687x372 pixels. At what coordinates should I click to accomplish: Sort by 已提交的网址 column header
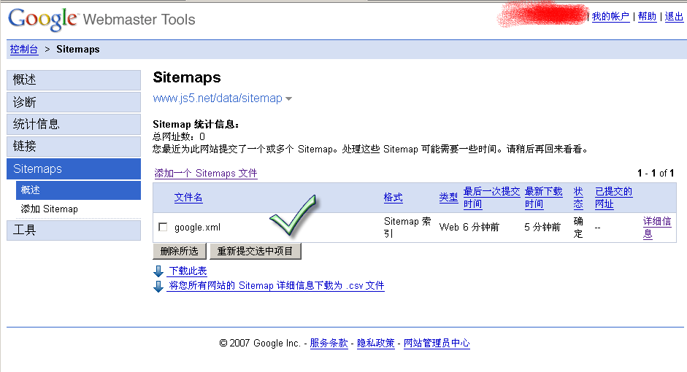tap(613, 198)
